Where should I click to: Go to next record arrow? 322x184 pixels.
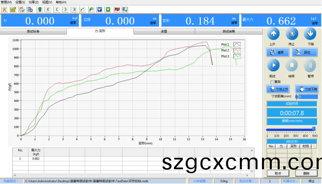[x=65, y=9]
